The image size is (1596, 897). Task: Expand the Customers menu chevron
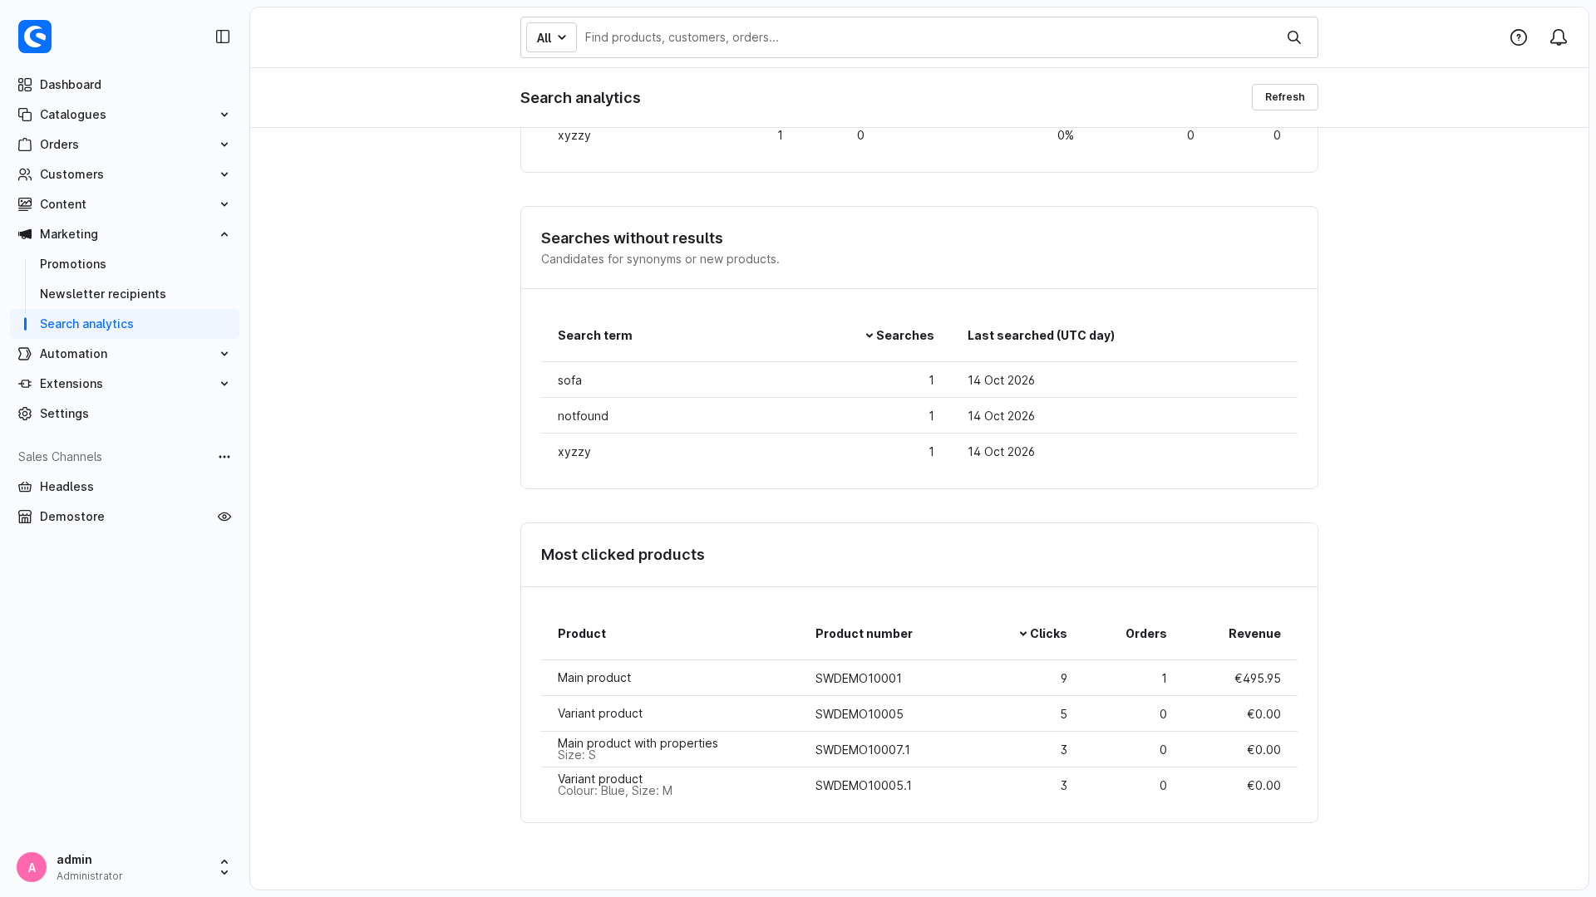(224, 174)
